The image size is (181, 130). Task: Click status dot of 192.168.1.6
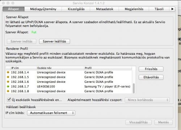(x=8, y=82)
